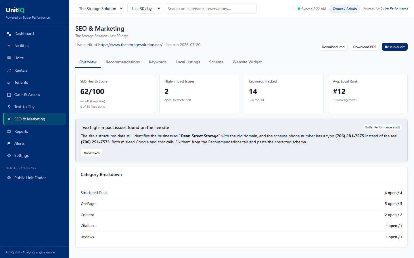Open Gate & Access in the sidebar
This screenshot has width=414, height=258.
point(34,95)
